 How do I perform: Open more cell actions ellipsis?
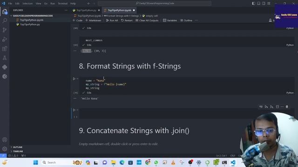[282, 107]
